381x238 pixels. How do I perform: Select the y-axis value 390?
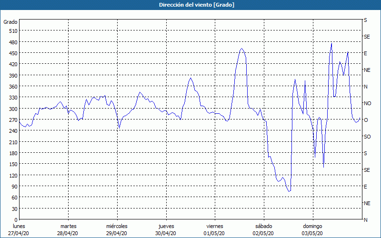pos(13,76)
